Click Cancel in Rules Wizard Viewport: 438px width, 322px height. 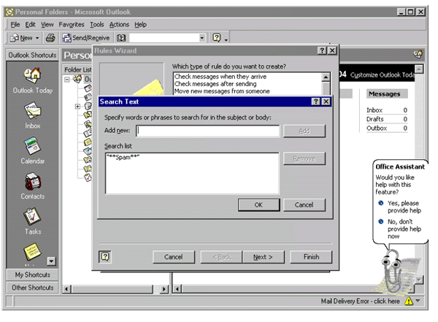[x=174, y=257]
